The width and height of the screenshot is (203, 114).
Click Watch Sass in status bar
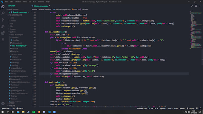point(142,109)
